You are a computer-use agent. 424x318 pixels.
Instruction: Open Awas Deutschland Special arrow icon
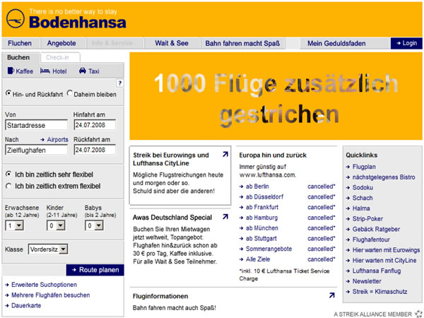[225, 217]
